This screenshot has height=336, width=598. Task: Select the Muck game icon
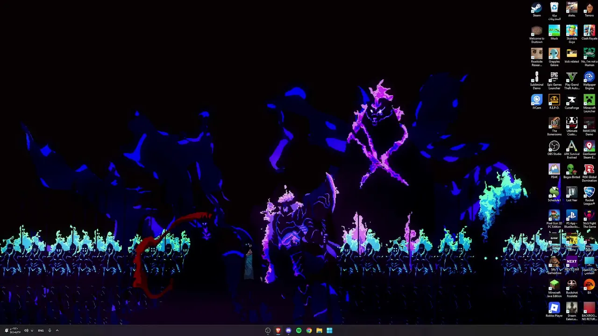point(554,33)
